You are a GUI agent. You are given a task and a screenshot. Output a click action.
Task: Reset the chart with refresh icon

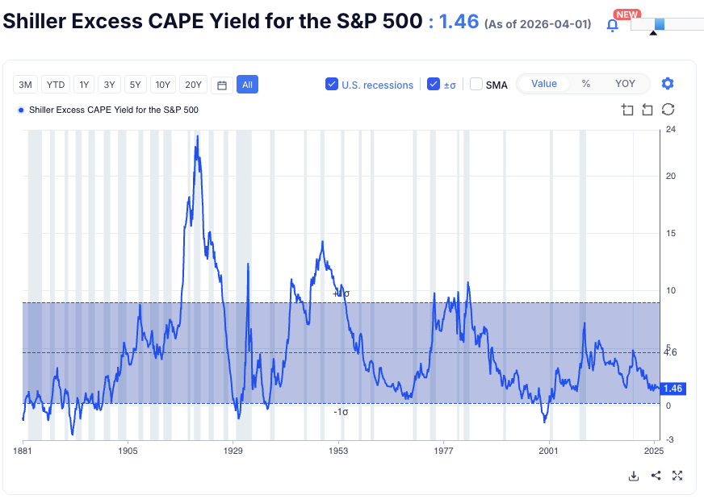[668, 110]
